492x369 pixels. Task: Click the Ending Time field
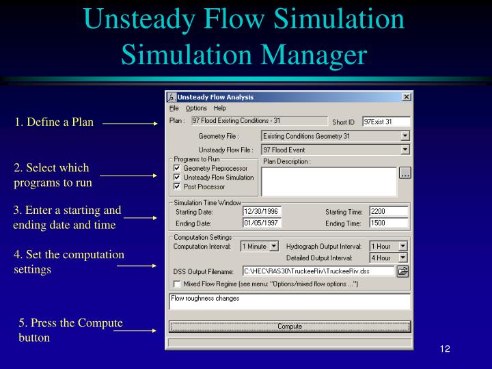pyautogui.click(x=389, y=223)
